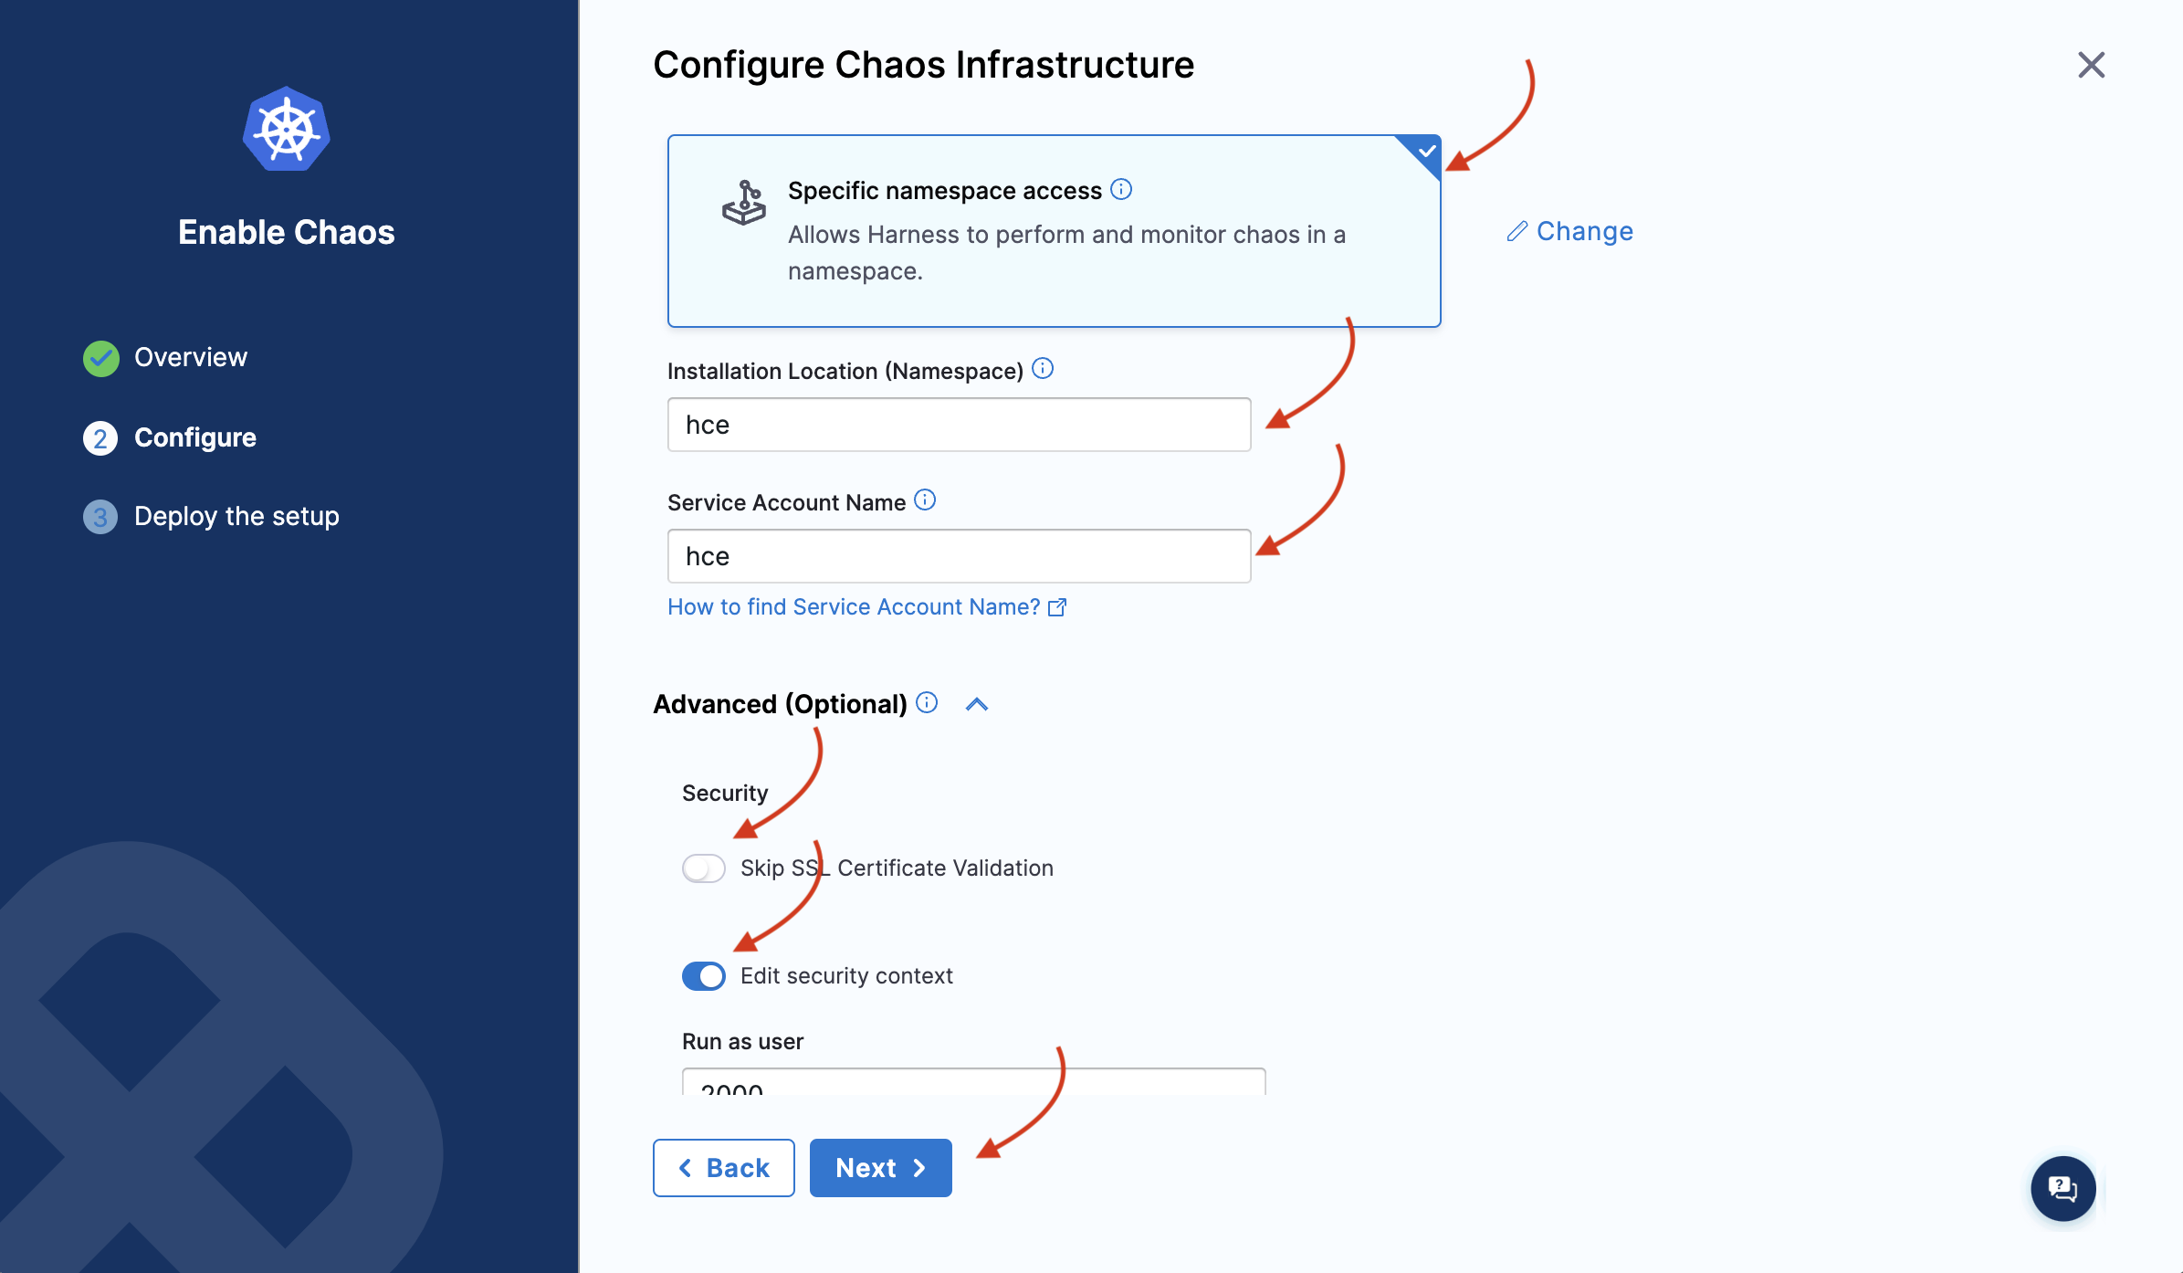The height and width of the screenshot is (1273, 2183).
Task: Click the Next button to proceed
Action: tap(880, 1167)
